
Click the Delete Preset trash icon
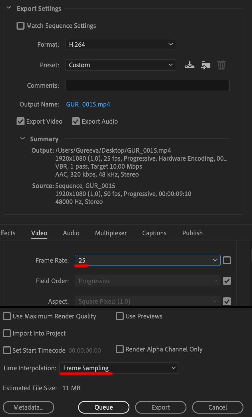tap(221, 65)
